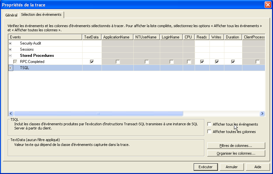273x174 pixels.
Task: Open 'Organiser les colonnes...' dialog
Action: 236,153
